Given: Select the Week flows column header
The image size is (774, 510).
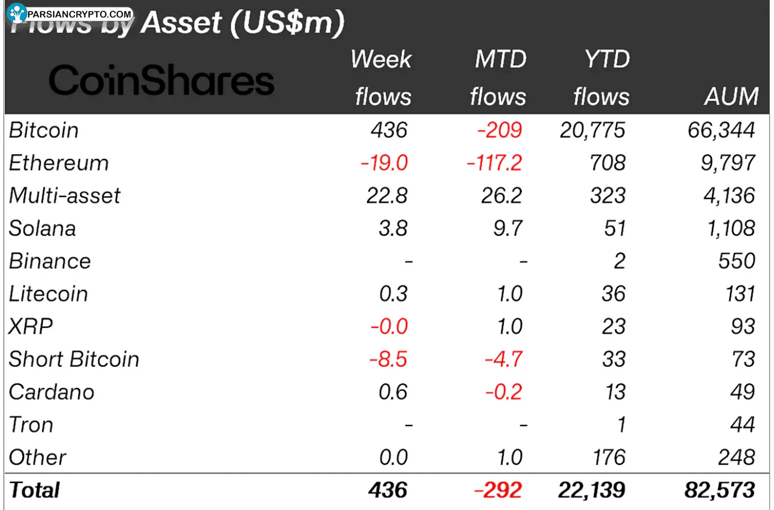Looking at the screenshot, I should (x=382, y=78).
